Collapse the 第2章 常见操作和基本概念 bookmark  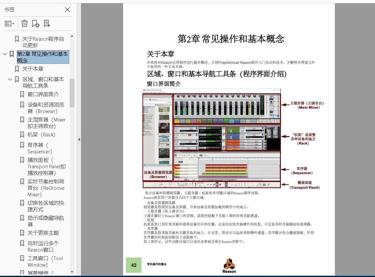point(5,54)
